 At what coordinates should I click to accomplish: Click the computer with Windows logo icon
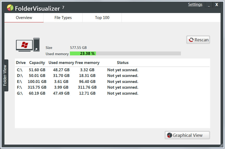click(x=28, y=45)
